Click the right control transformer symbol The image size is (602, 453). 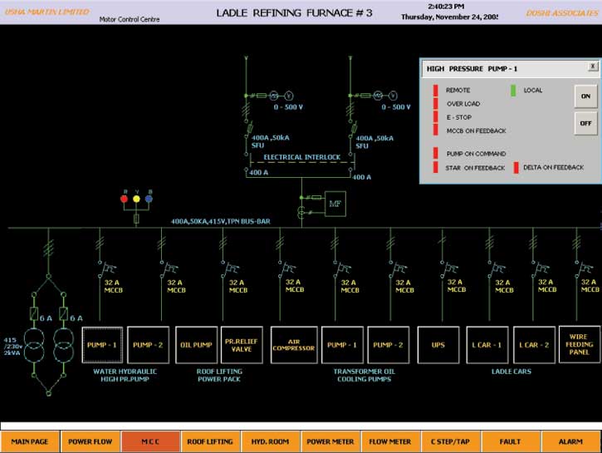[63, 346]
